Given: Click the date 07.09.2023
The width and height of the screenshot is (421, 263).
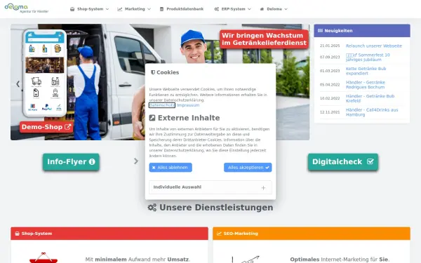Looking at the screenshot, I should point(330,58).
